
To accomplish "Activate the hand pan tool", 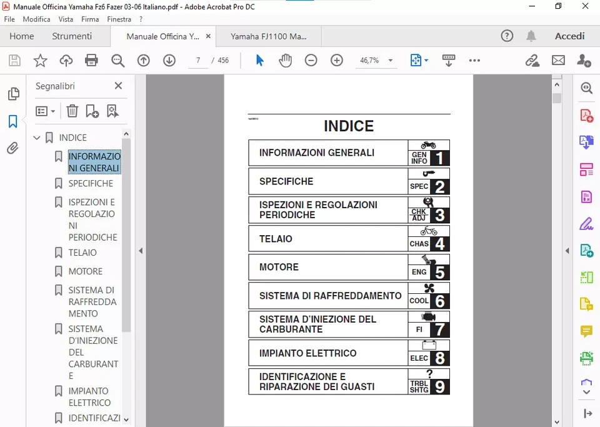I will (285, 61).
